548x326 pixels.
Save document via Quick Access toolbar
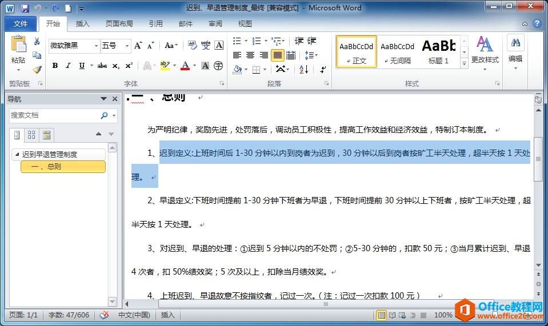coord(25,8)
